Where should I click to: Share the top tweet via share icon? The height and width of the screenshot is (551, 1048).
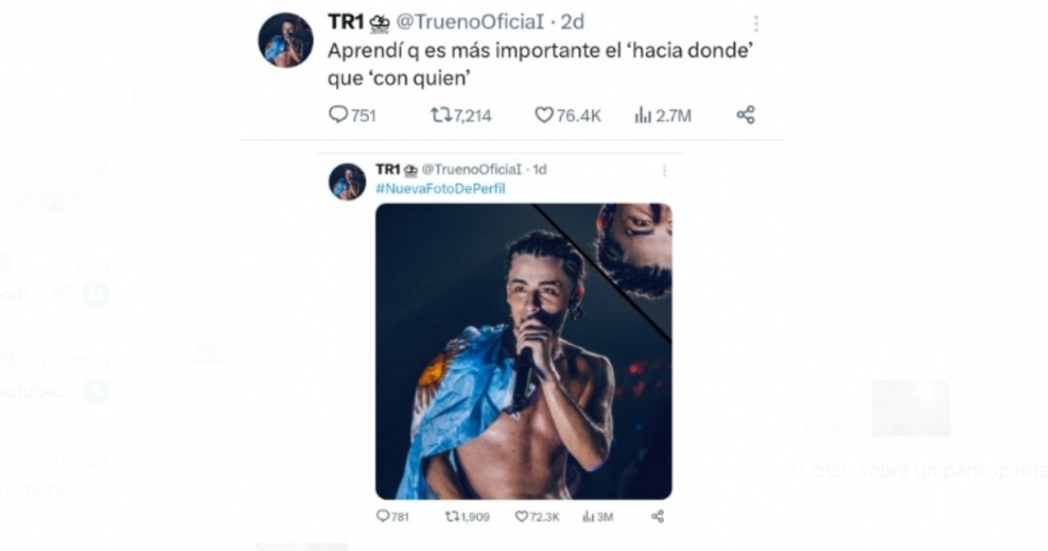coord(745,114)
